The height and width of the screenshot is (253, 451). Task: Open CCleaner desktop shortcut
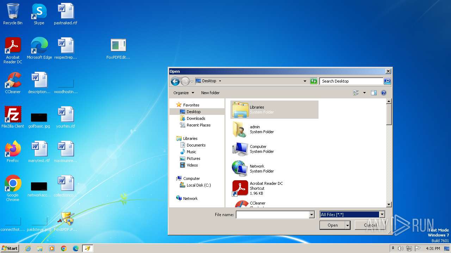pyautogui.click(x=13, y=83)
